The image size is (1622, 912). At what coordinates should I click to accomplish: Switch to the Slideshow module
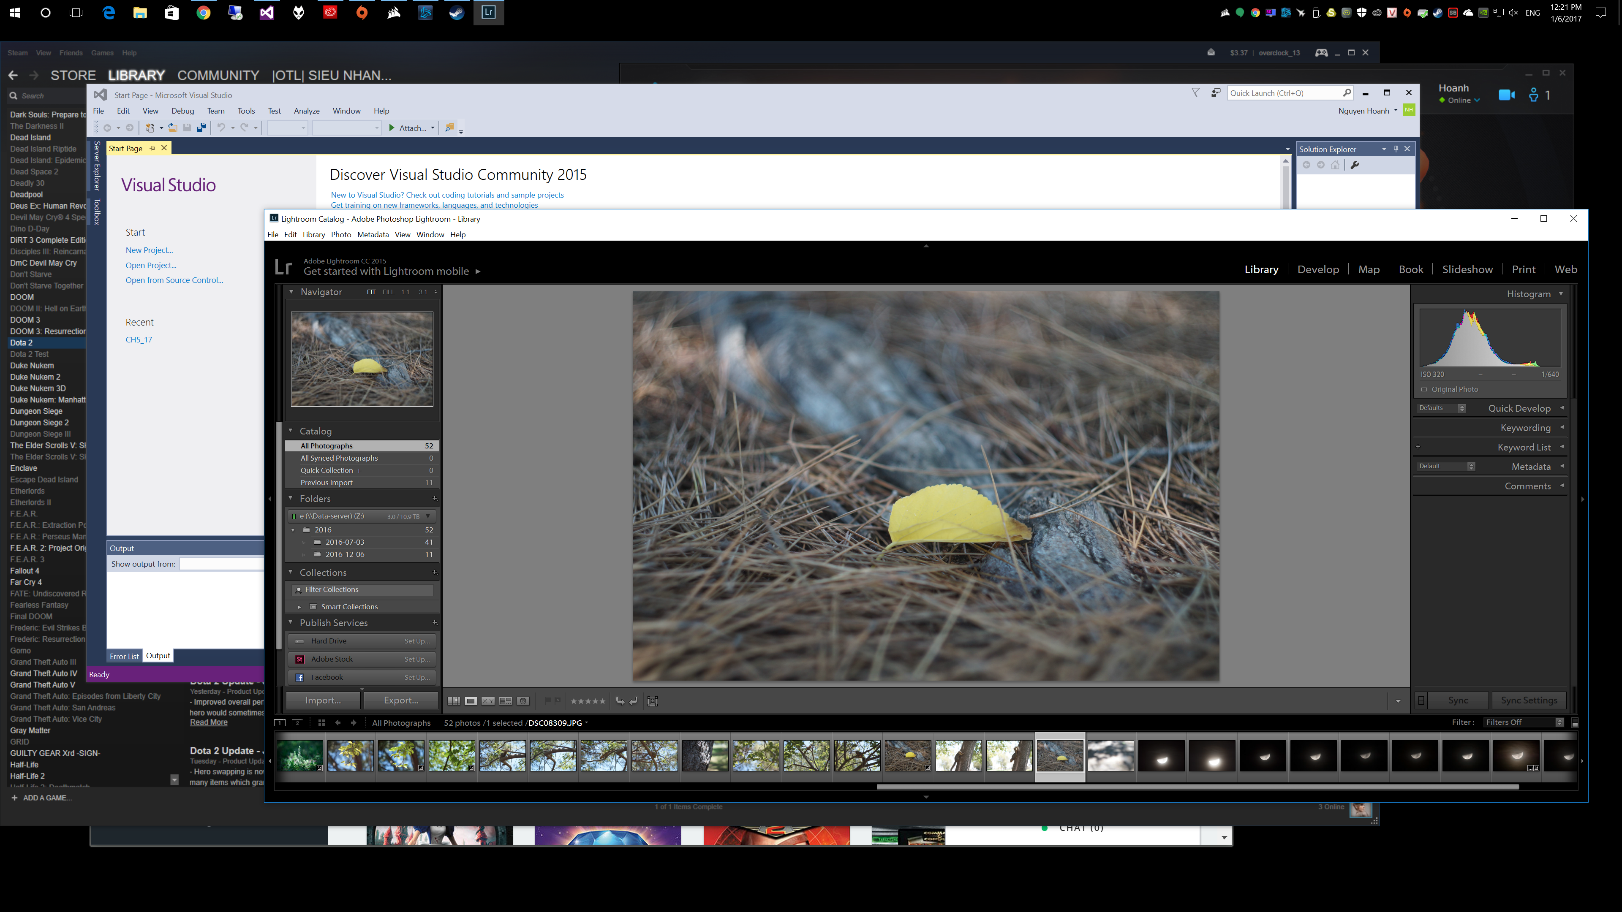point(1467,269)
